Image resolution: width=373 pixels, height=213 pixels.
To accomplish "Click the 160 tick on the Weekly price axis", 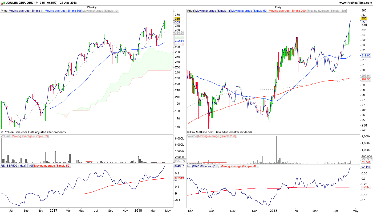I will [x=178, y=127].
